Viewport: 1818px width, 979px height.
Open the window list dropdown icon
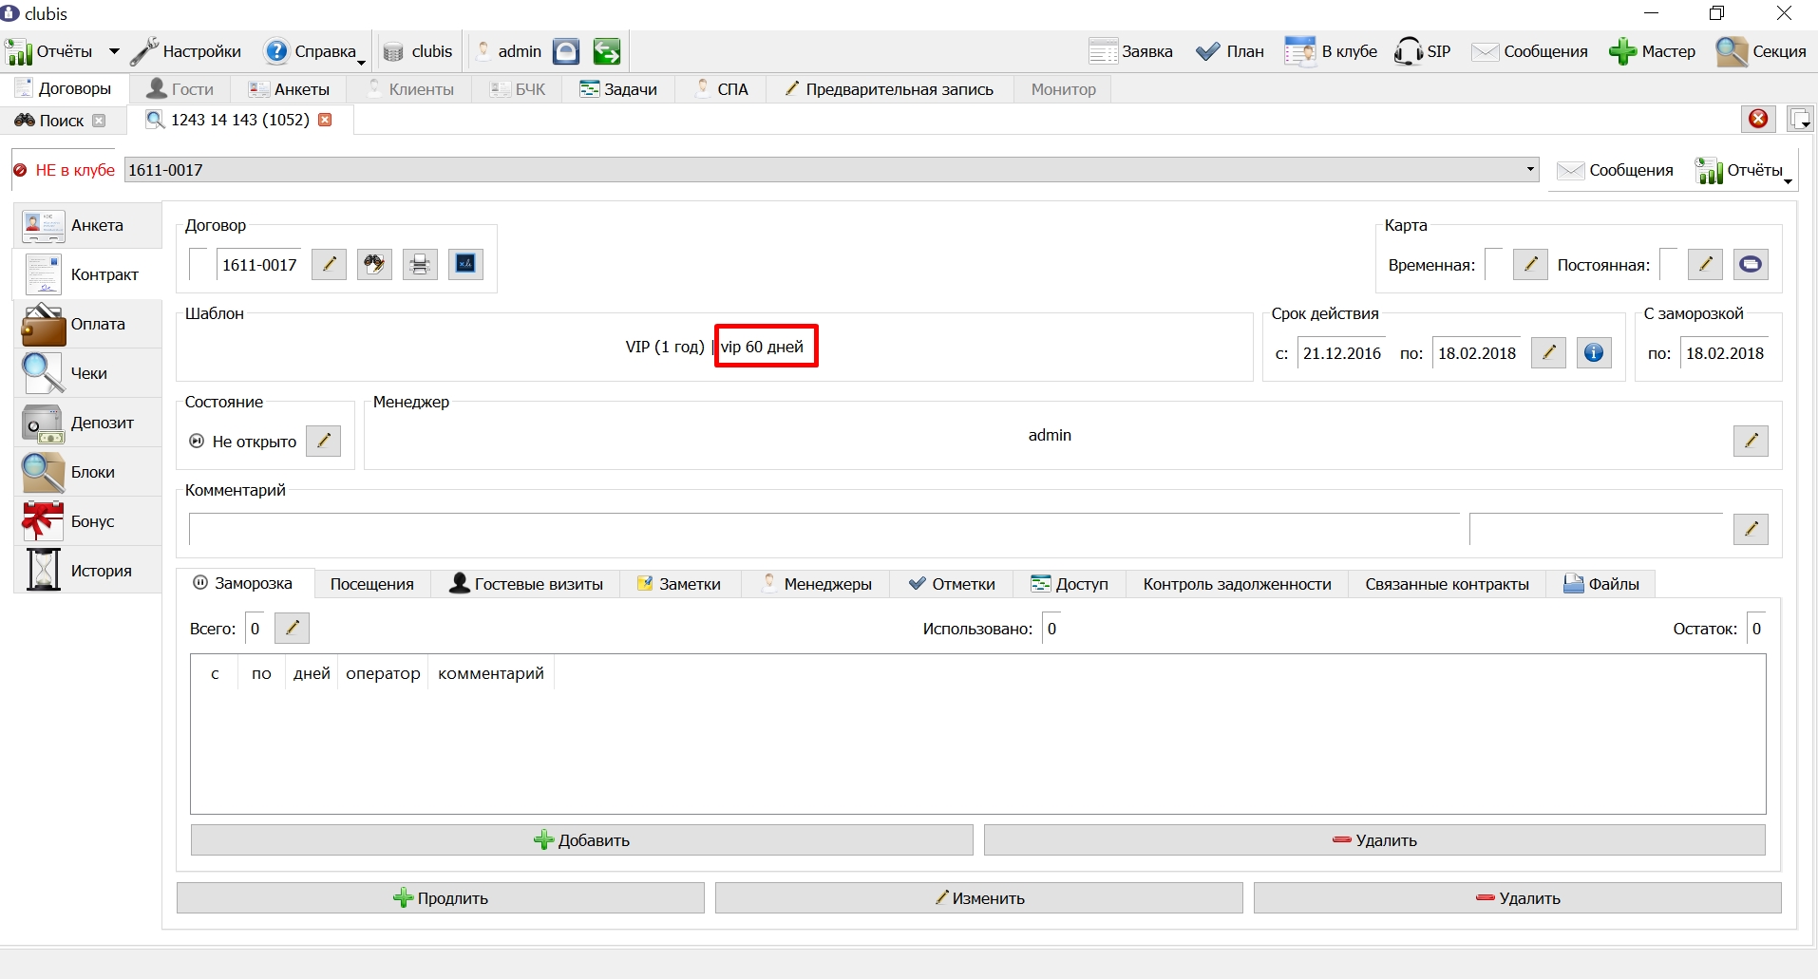(x=1800, y=119)
